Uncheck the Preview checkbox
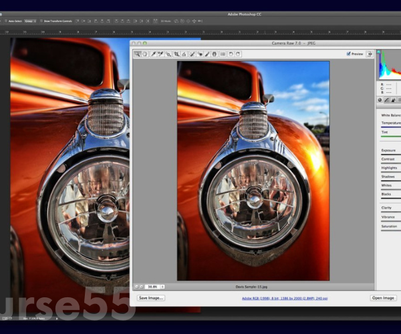The image size is (401, 334). click(348, 53)
